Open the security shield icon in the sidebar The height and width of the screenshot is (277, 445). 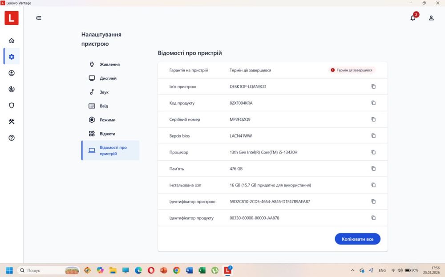point(12,105)
